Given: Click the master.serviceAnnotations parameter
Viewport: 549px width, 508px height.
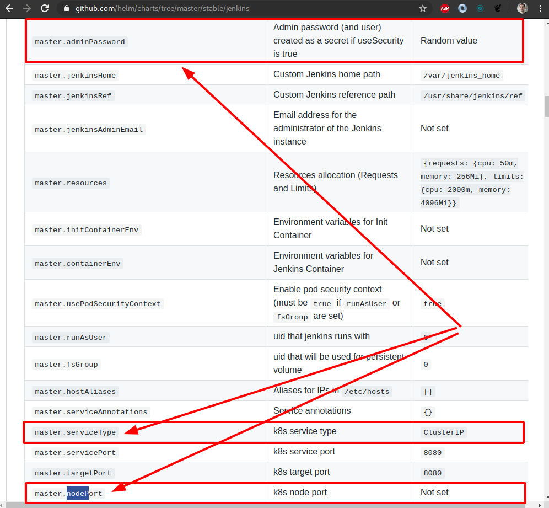Looking at the screenshot, I should point(91,411).
